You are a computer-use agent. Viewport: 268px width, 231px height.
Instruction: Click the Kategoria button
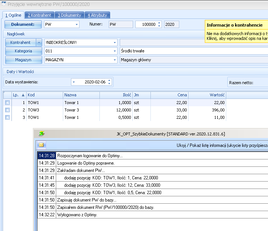point(23,51)
